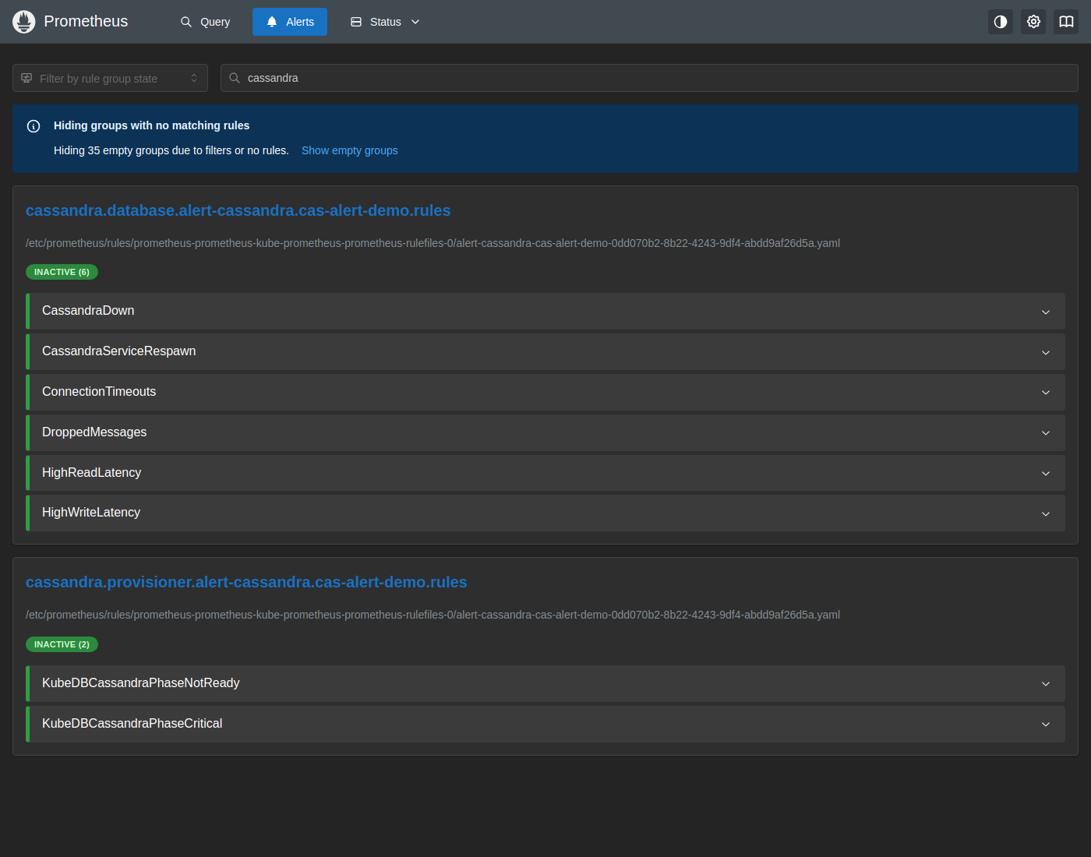Click the magnifier icon beside Query

coord(186,22)
